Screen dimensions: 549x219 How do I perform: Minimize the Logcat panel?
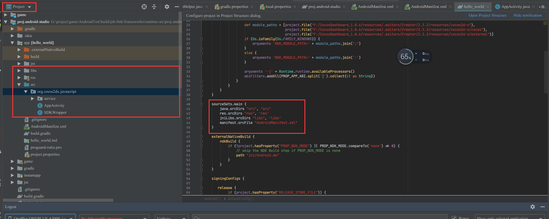[x=542, y=206]
